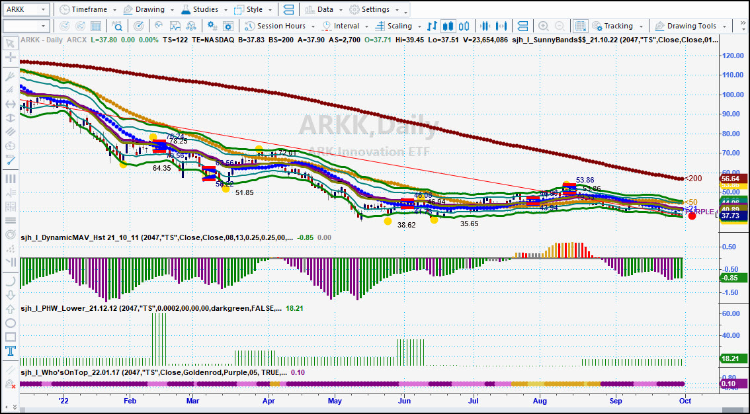
Task: Select the arc drawing tool
Action: [x=9, y=281]
